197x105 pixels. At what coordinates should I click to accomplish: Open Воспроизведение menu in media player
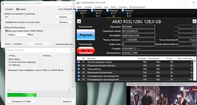pos(146,84)
